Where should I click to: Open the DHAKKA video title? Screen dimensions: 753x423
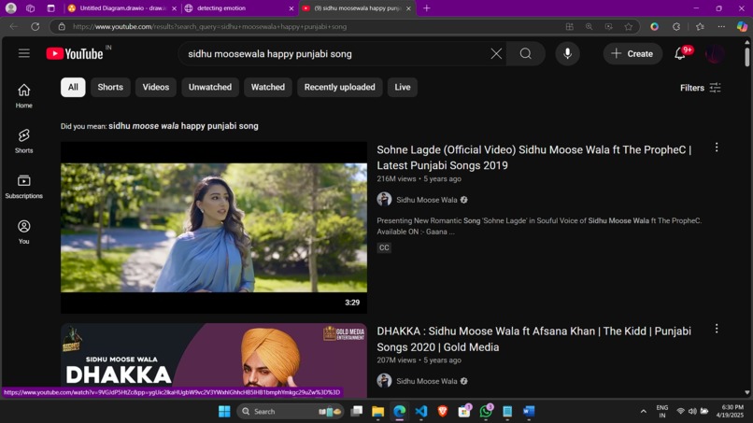(534, 339)
